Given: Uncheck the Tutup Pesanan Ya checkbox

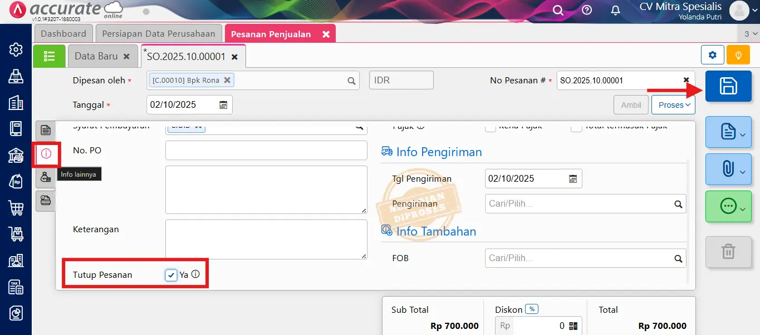Looking at the screenshot, I should pos(171,274).
